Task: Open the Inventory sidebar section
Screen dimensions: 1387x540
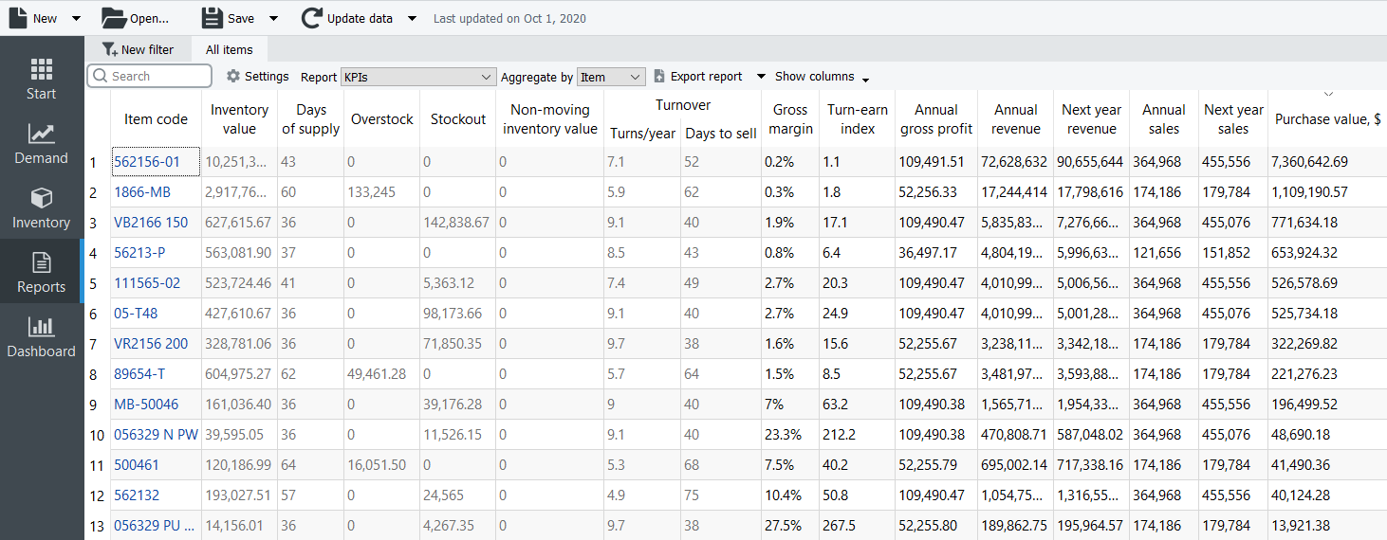Action: tap(41, 208)
